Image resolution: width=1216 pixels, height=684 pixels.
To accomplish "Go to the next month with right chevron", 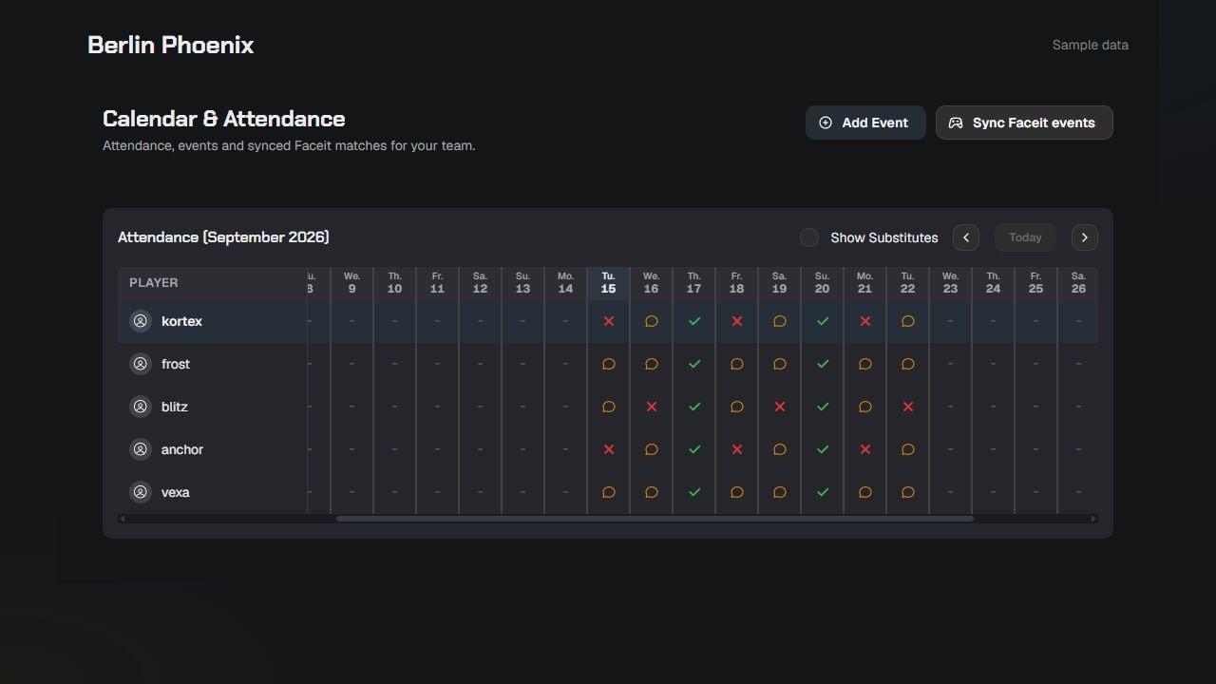I will coord(1085,237).
